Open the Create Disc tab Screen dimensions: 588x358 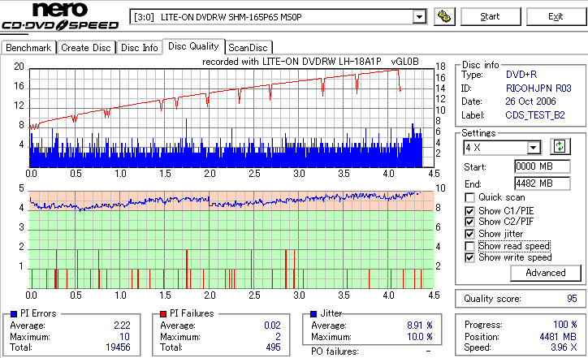pos(86,48)
